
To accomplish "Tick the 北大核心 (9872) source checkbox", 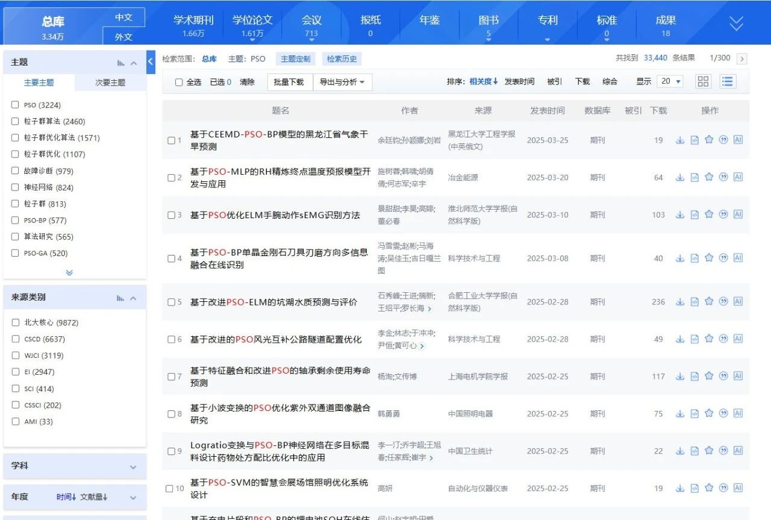I will 16,322.
